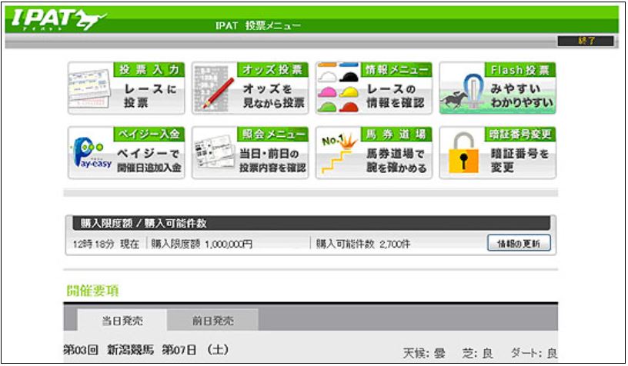
Task: Click the 暗証番号を変更 text
Action: (x=519, y=160)
